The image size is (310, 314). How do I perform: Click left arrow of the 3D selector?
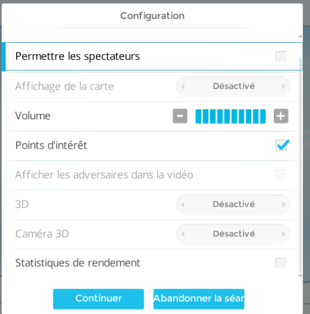[182, 204]
